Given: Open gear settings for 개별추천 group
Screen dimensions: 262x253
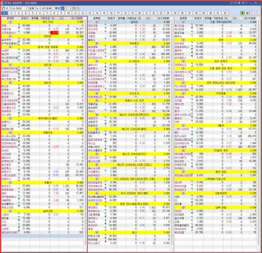Looking at the screenshot, I should (x=10, y=133).
